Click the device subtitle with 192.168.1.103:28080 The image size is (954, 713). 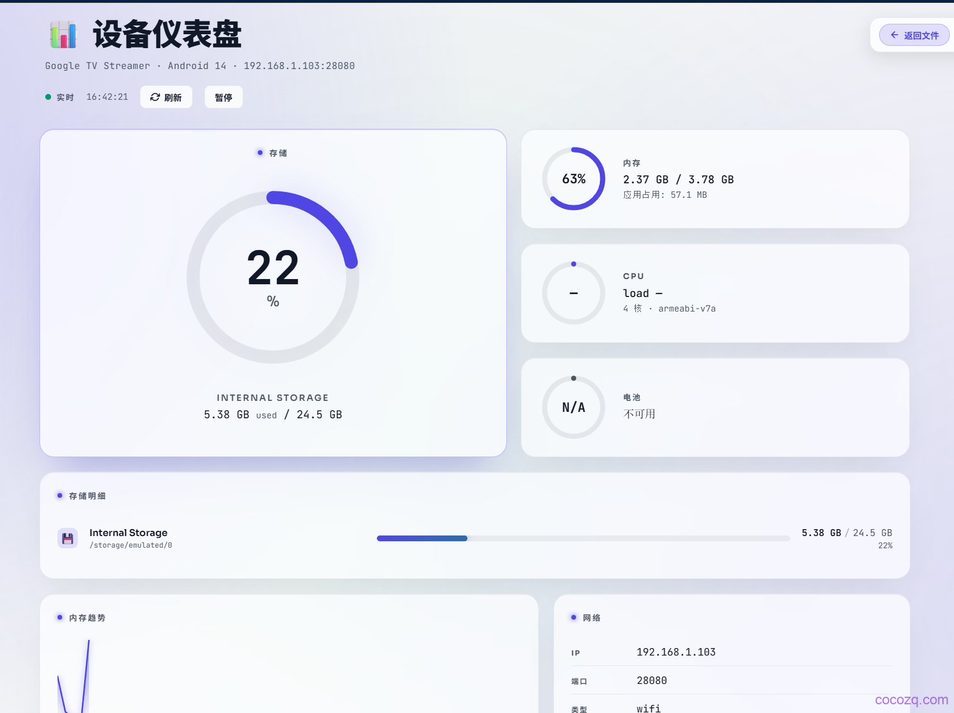pyautogui.click(x=200, y=66)
